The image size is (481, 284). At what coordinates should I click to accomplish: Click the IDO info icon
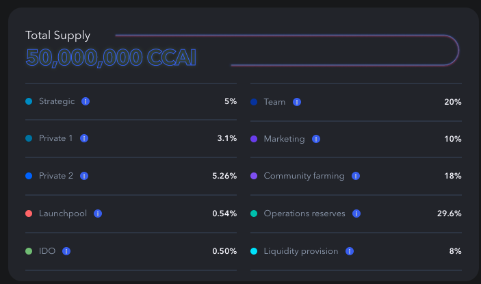(66, 251)
